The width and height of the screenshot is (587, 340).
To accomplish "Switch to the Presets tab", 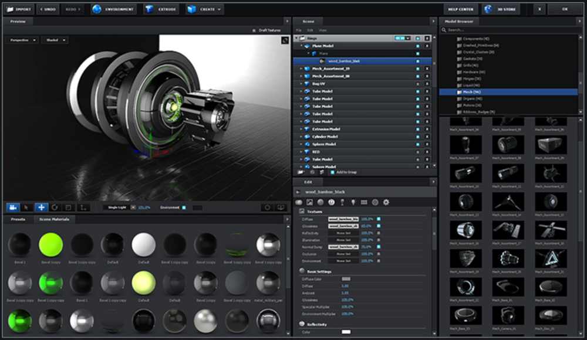I will 18,219.
